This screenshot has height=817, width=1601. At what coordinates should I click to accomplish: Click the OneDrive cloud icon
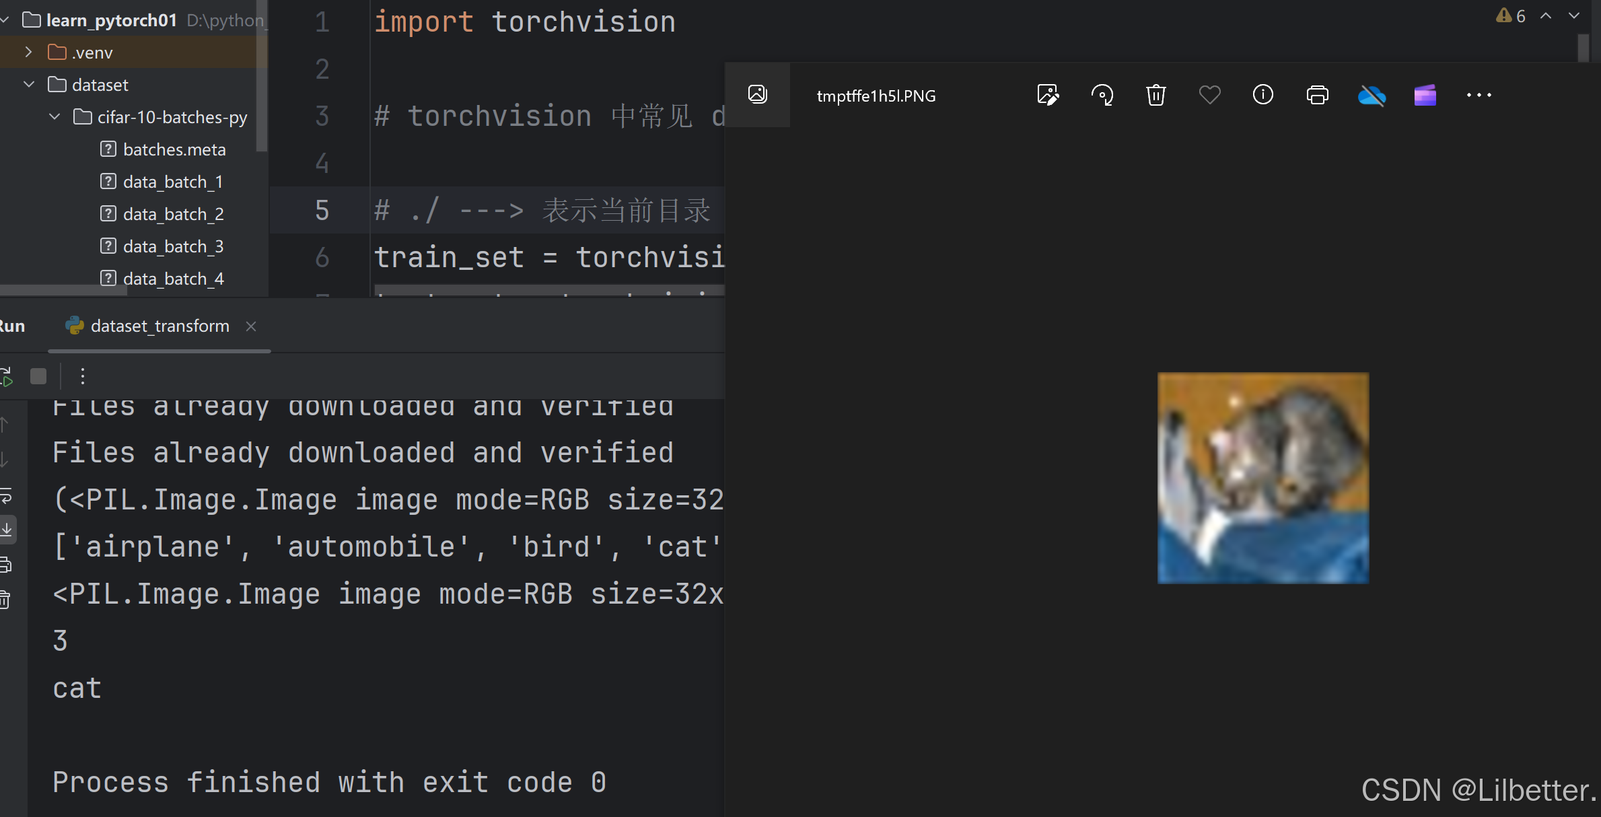coord(1371,96)
